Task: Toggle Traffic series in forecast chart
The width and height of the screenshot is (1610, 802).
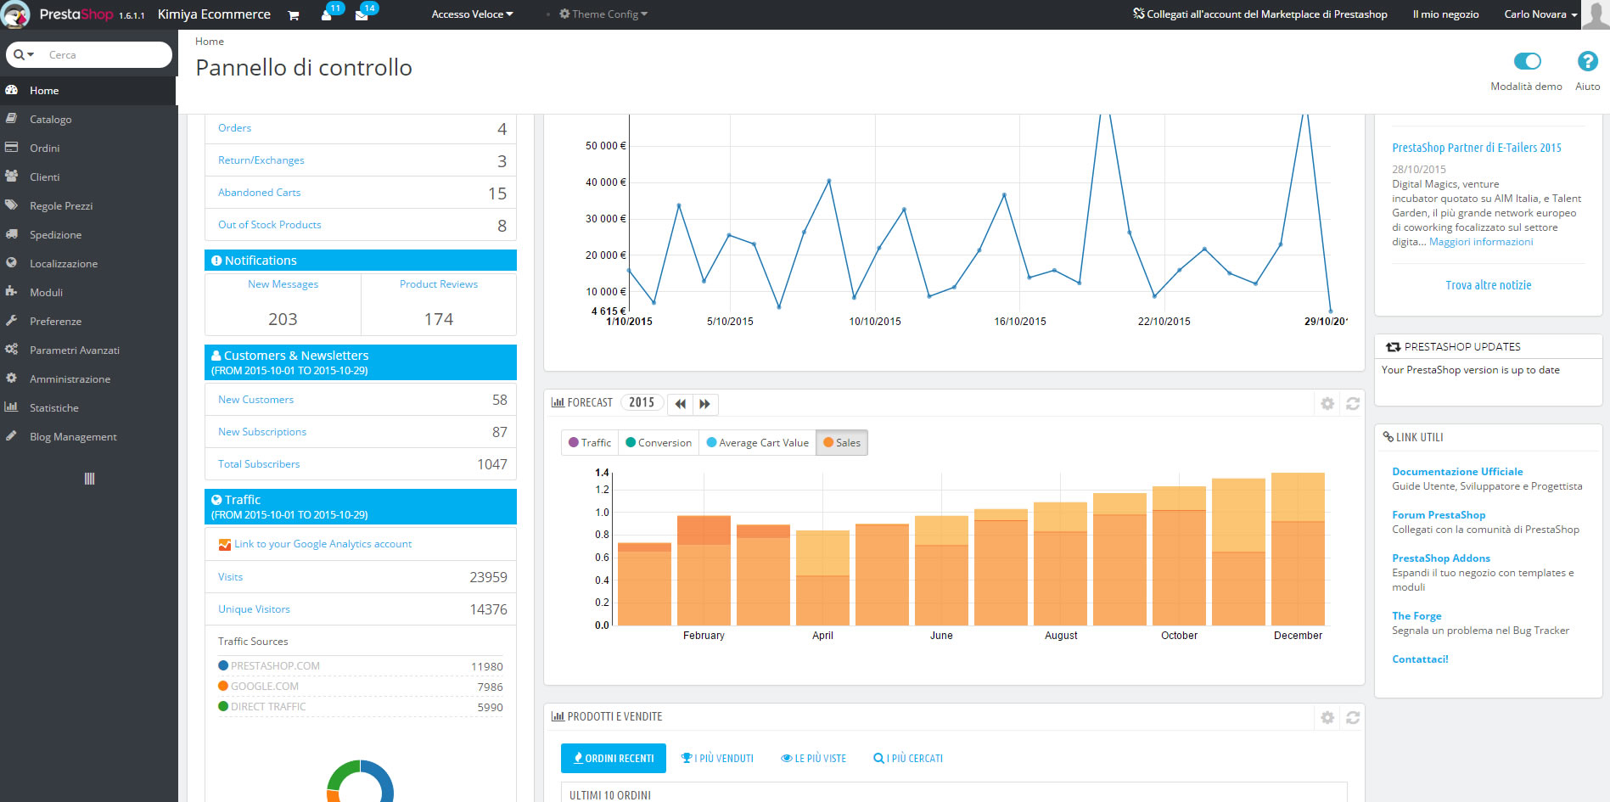Action: tap(590, 443)
